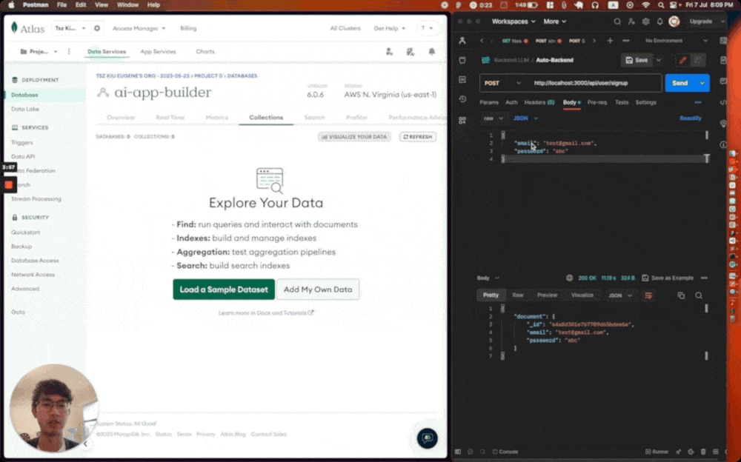
Task: Select the Raw response view tab
Action: [517, 295]
